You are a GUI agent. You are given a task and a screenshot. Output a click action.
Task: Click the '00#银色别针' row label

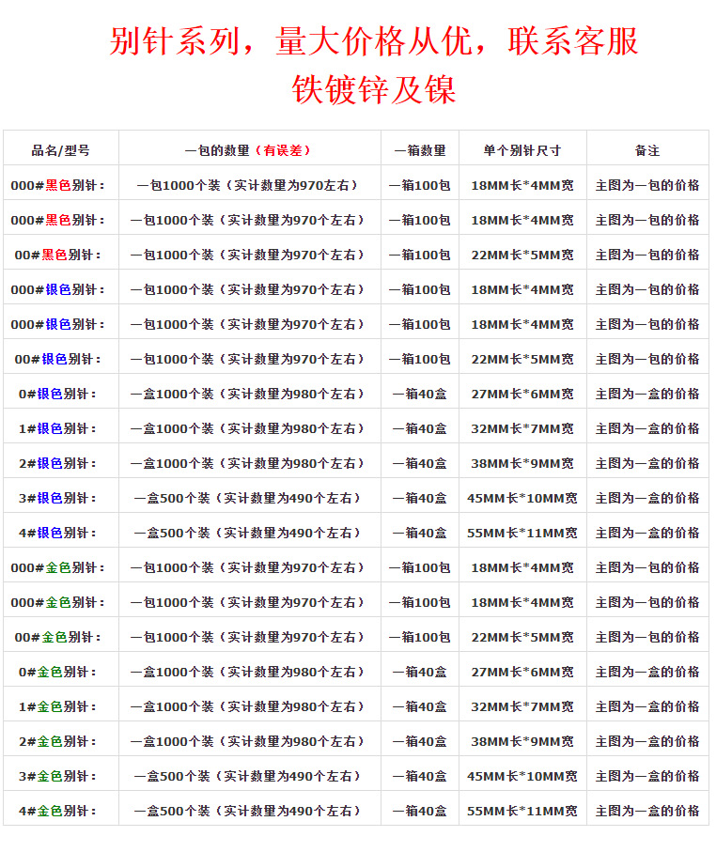pos(57,359)
